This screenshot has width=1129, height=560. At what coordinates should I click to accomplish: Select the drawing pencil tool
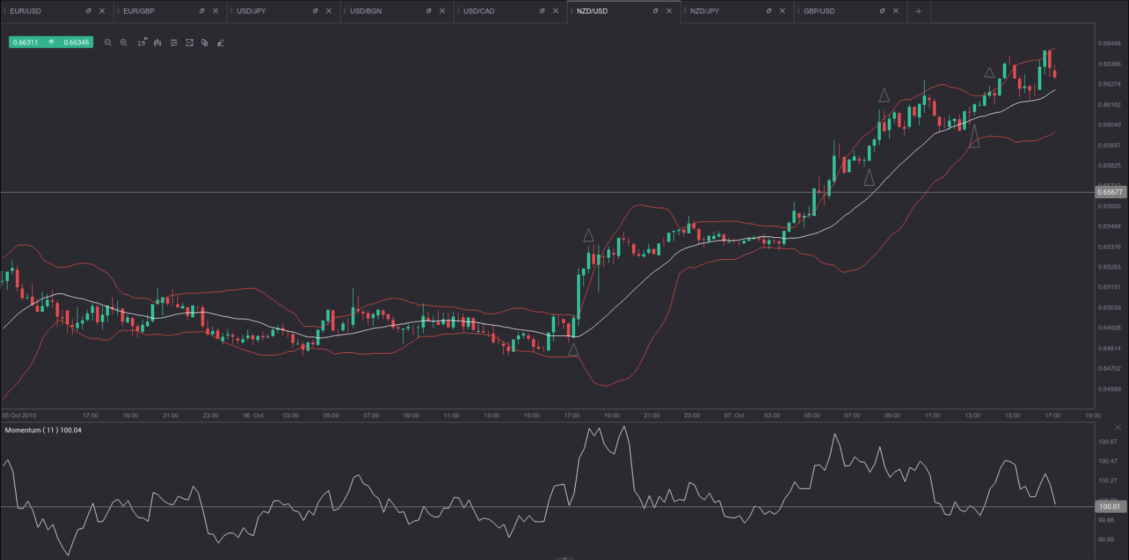coord(221,42)
